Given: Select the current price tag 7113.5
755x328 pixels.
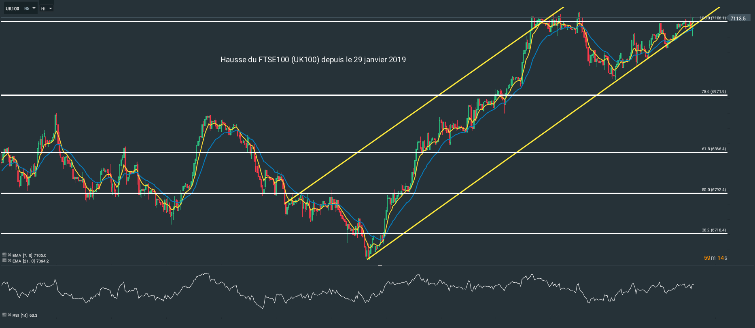Looking at the screenshot, I should click(738, 19).
